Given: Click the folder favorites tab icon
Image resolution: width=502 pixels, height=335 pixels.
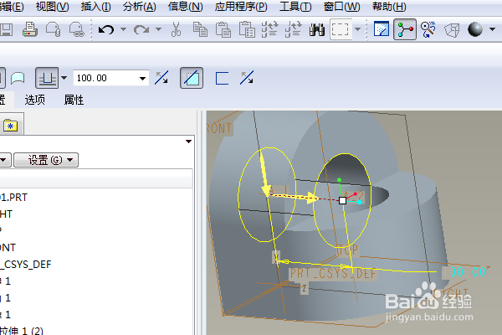Looking at the screenshot, I should [x=10, y=125].
